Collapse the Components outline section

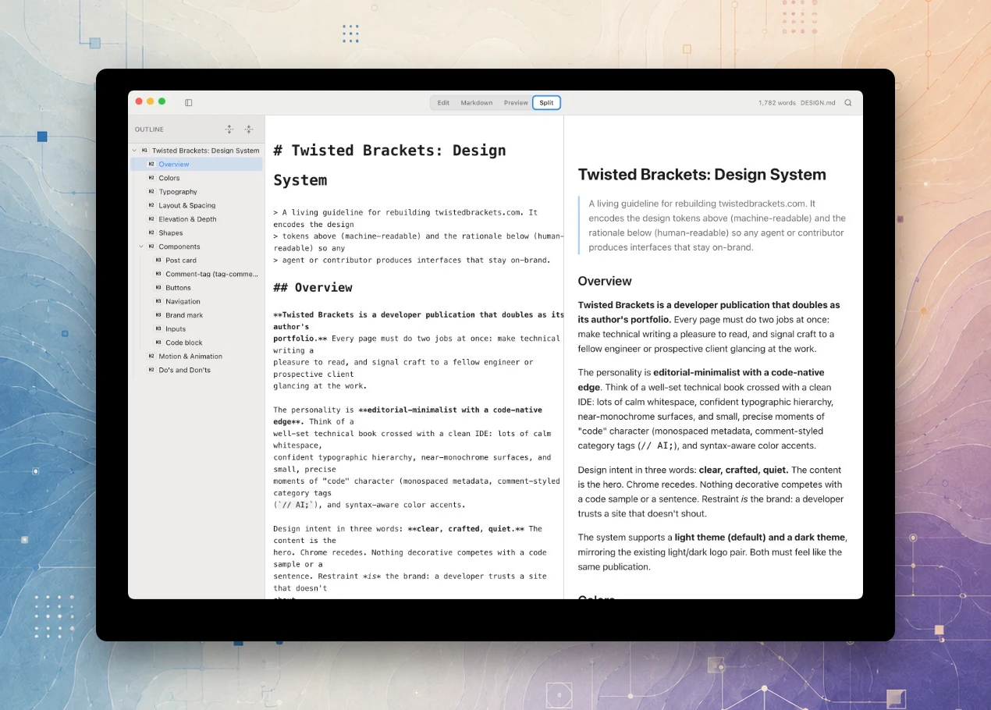point(141,247)
